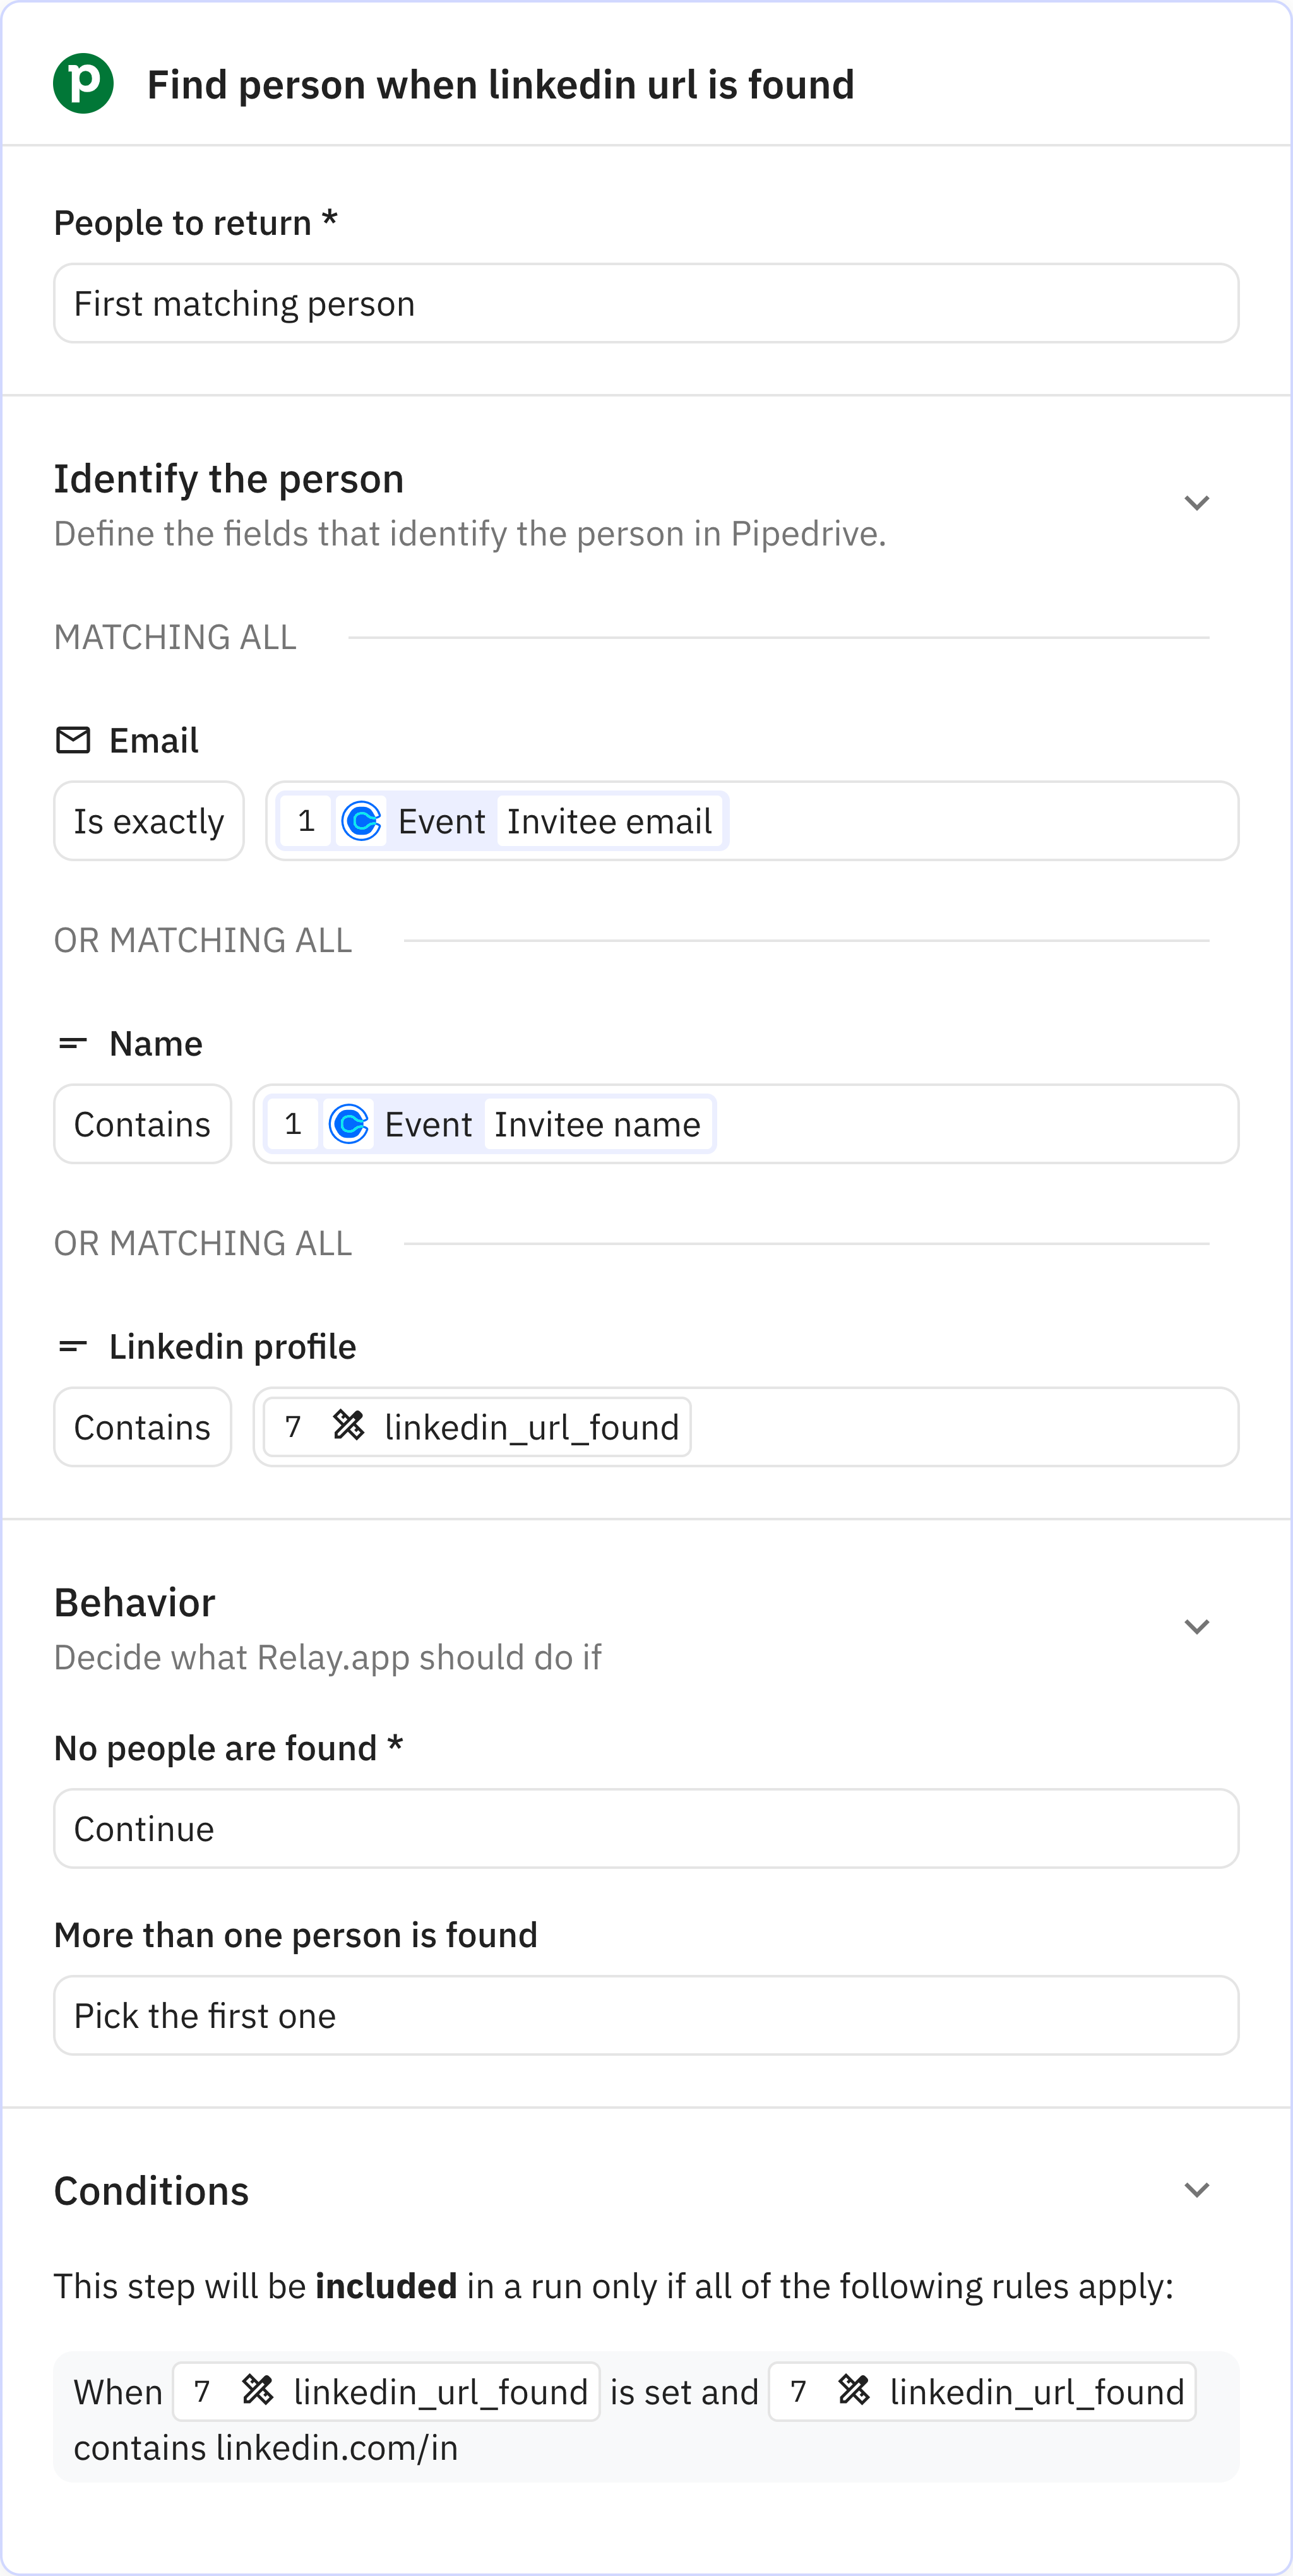Click the step title 'Find person when linkedin url is found'
The width and height of the screenshot is (1293, 2576).
coord(501,85)
